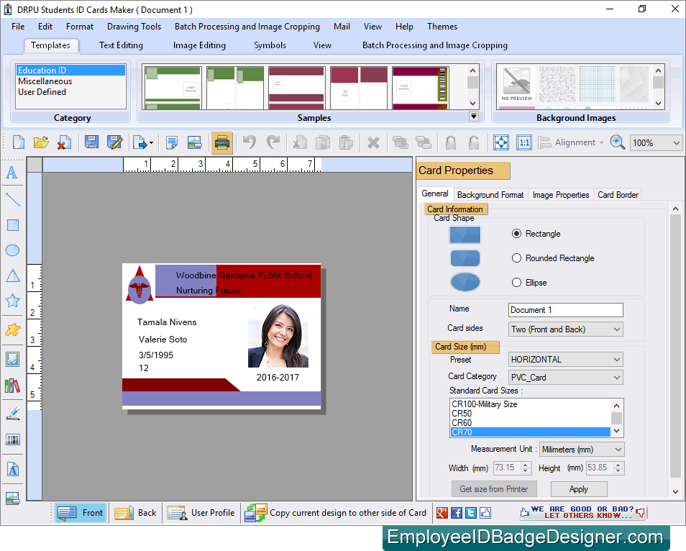Open the Barcode tool
The image size is (686, 551).
click(x=12, y=440)
